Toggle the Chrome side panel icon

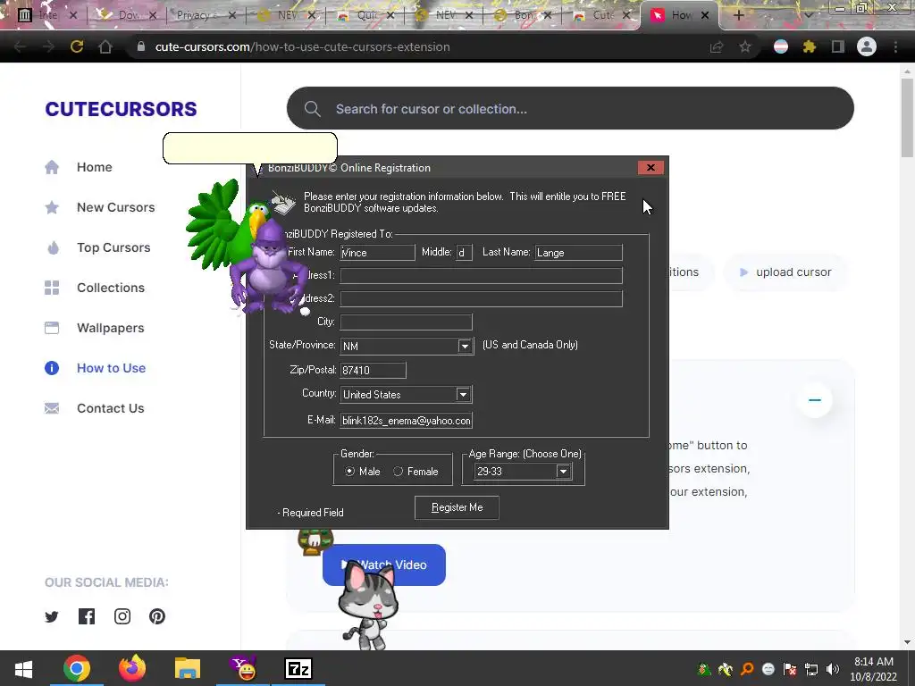838,46
